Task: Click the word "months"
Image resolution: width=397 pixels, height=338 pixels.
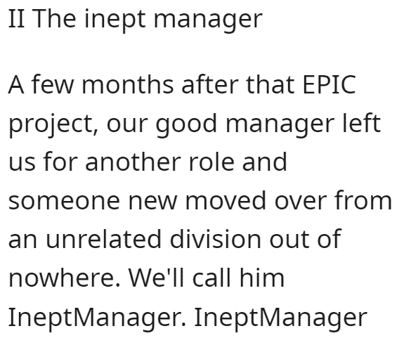Action: [x=128, y=84]
